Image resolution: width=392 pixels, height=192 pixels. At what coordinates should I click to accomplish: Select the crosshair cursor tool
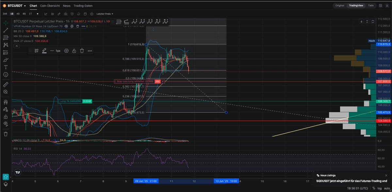point(5,23)
